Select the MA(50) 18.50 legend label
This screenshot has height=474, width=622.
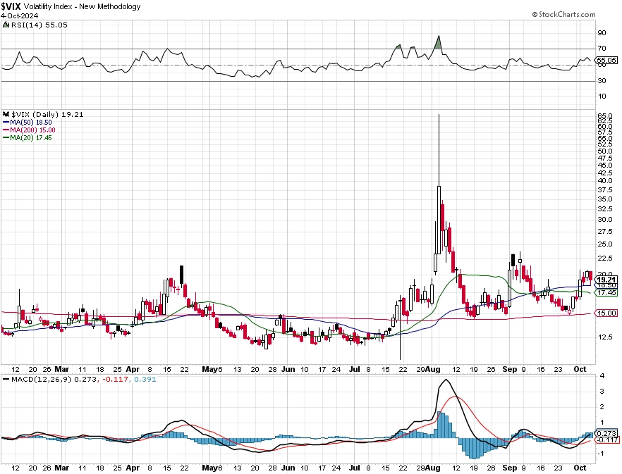tap(28, 123)
